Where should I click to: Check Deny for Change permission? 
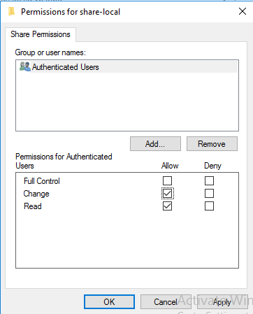click(209, 193)
